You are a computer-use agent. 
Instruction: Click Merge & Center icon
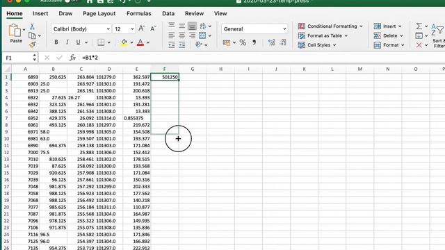(x=202, y=35)
